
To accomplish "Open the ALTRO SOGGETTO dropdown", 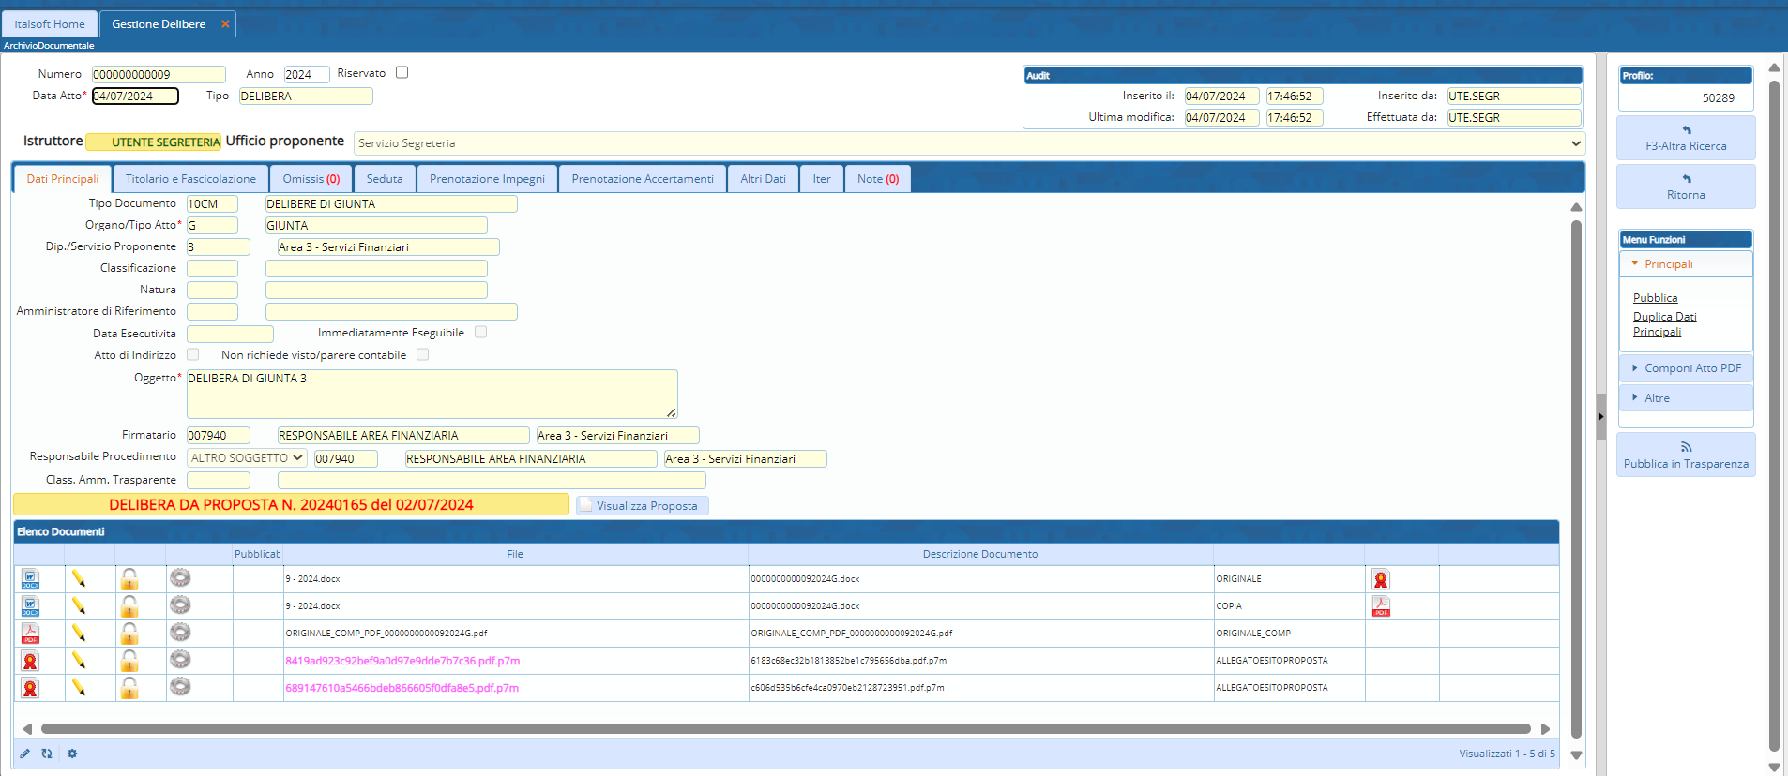I will [246, 458].
